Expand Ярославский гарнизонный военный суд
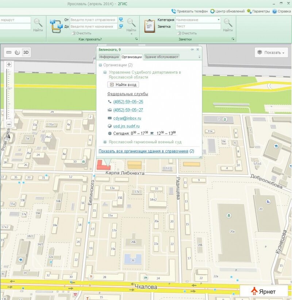Viewport: 292px width, 300px height. point(105,142)
